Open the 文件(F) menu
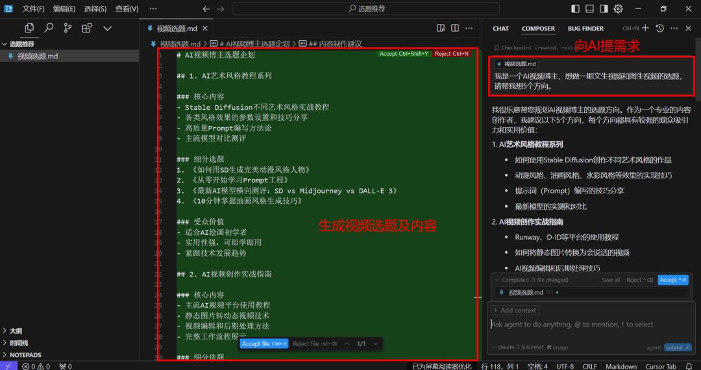Image resolution: width=701 pixels, height=370 pixels. 33,9
